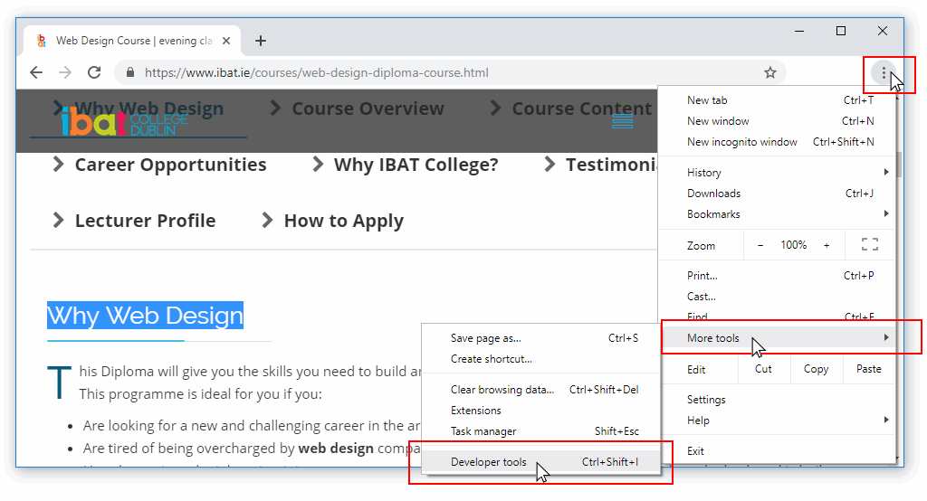Open a new tab with plus button
Screen dimensions: 927x501
pos(261,41)
